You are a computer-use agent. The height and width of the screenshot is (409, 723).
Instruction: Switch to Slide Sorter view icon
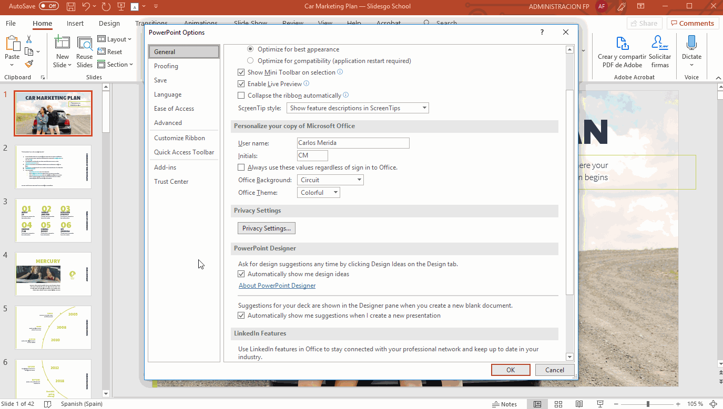pos(558,404)
